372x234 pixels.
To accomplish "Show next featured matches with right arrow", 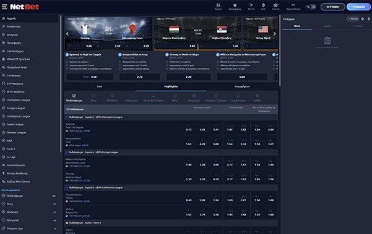I will click(x=274, y=34).
